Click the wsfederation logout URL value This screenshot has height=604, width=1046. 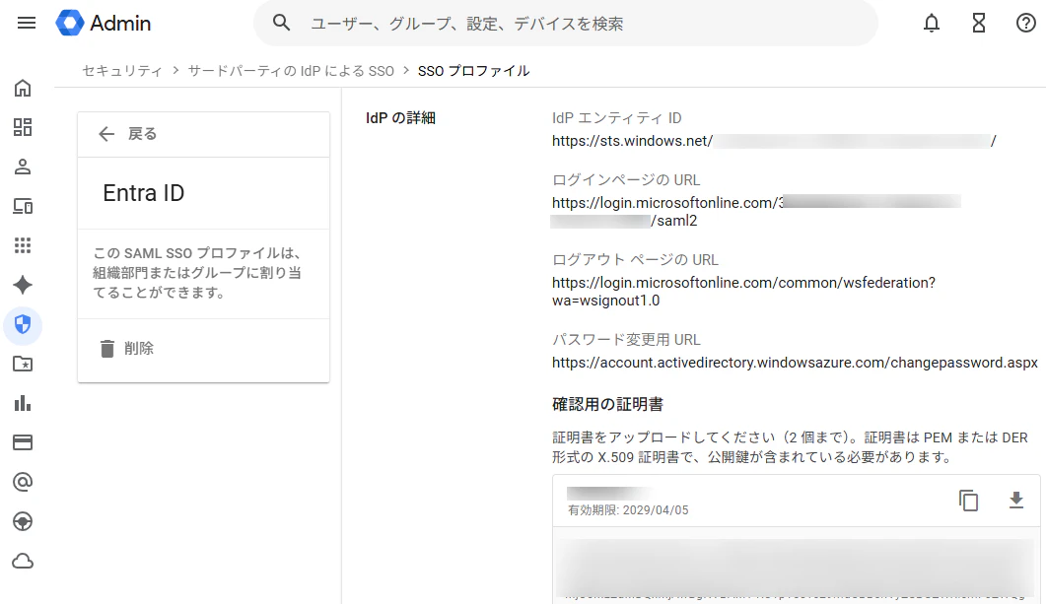tap(743, 292)
